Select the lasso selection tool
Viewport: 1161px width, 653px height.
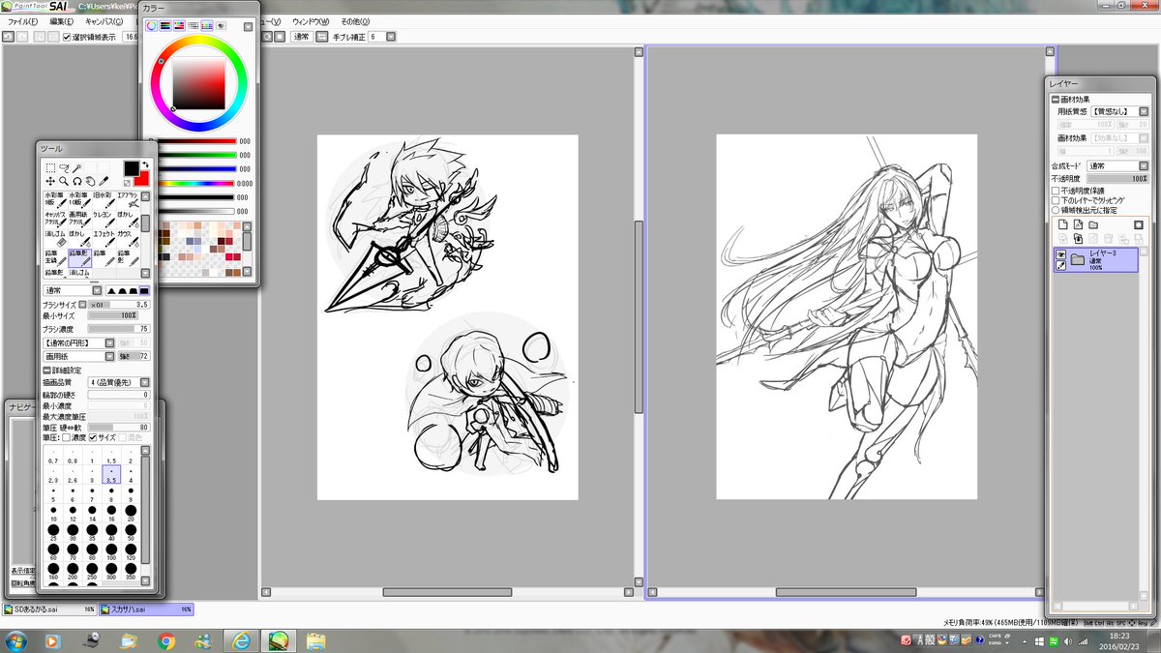65,167
